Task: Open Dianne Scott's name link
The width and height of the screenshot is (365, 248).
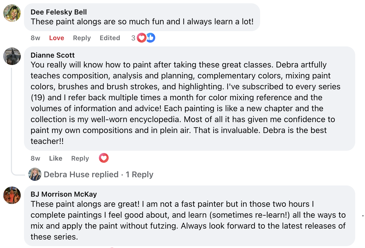Action: [53, 55]
